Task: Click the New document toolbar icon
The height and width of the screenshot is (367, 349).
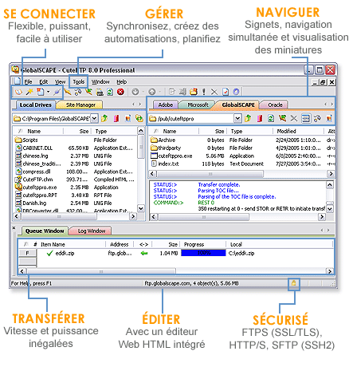Action: pos(40,92)
